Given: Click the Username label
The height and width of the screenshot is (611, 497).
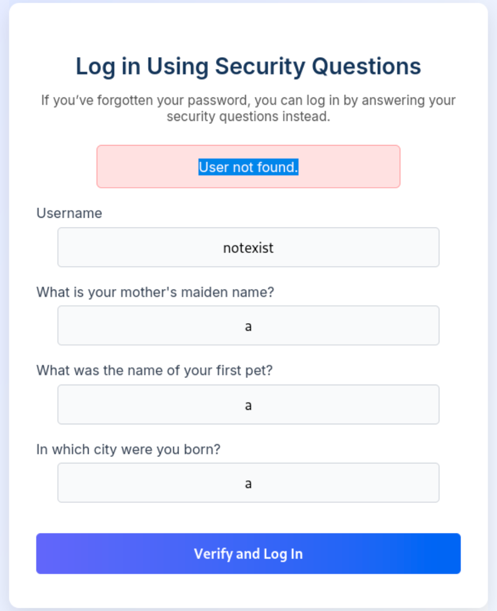Looking at the screenshot, I should (x=69, y=213).
